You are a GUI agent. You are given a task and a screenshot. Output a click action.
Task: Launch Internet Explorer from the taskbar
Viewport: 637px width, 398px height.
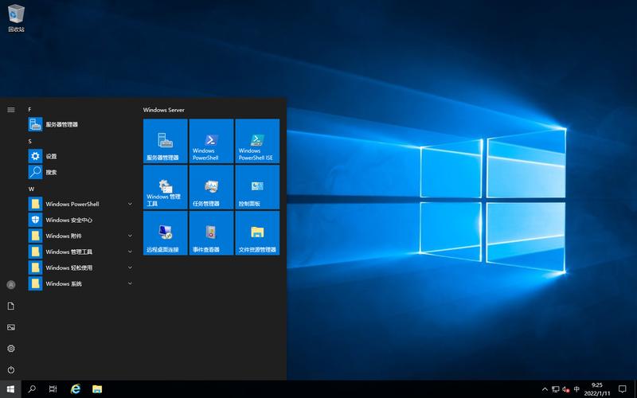[75, 389]
